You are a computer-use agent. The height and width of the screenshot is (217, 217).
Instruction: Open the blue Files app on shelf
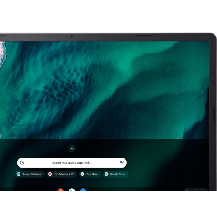pos(83,190)
